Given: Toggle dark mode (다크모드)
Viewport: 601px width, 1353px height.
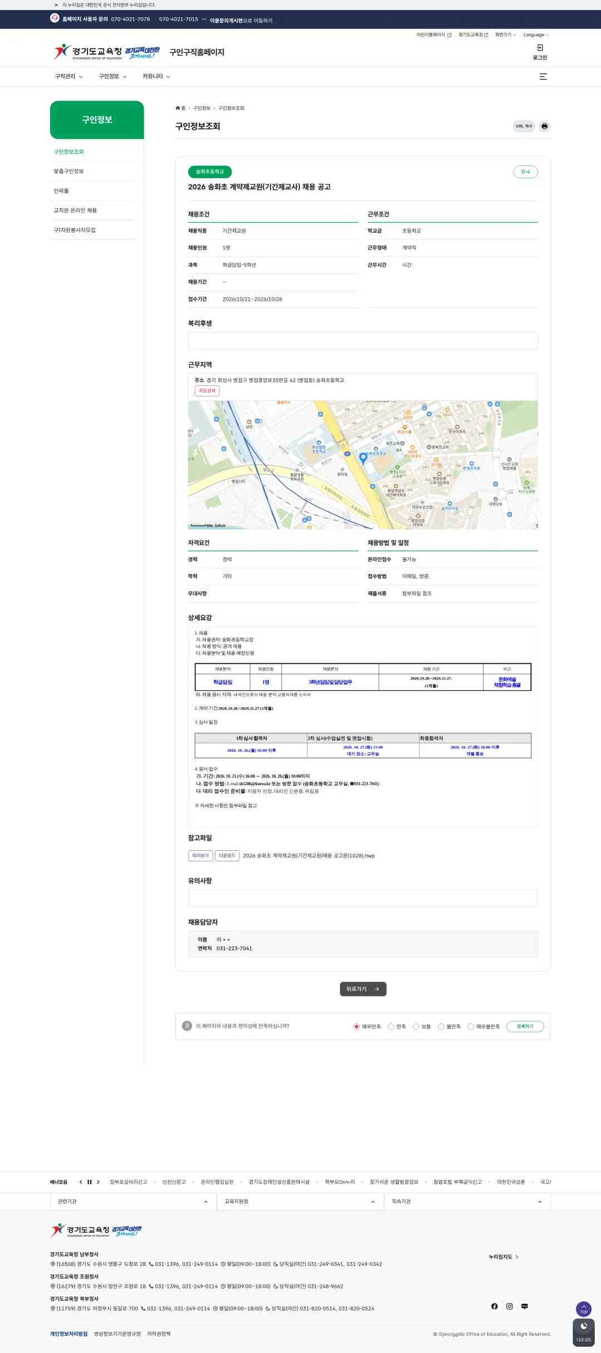Looking at the screenshot, I should pos(584,1332).
